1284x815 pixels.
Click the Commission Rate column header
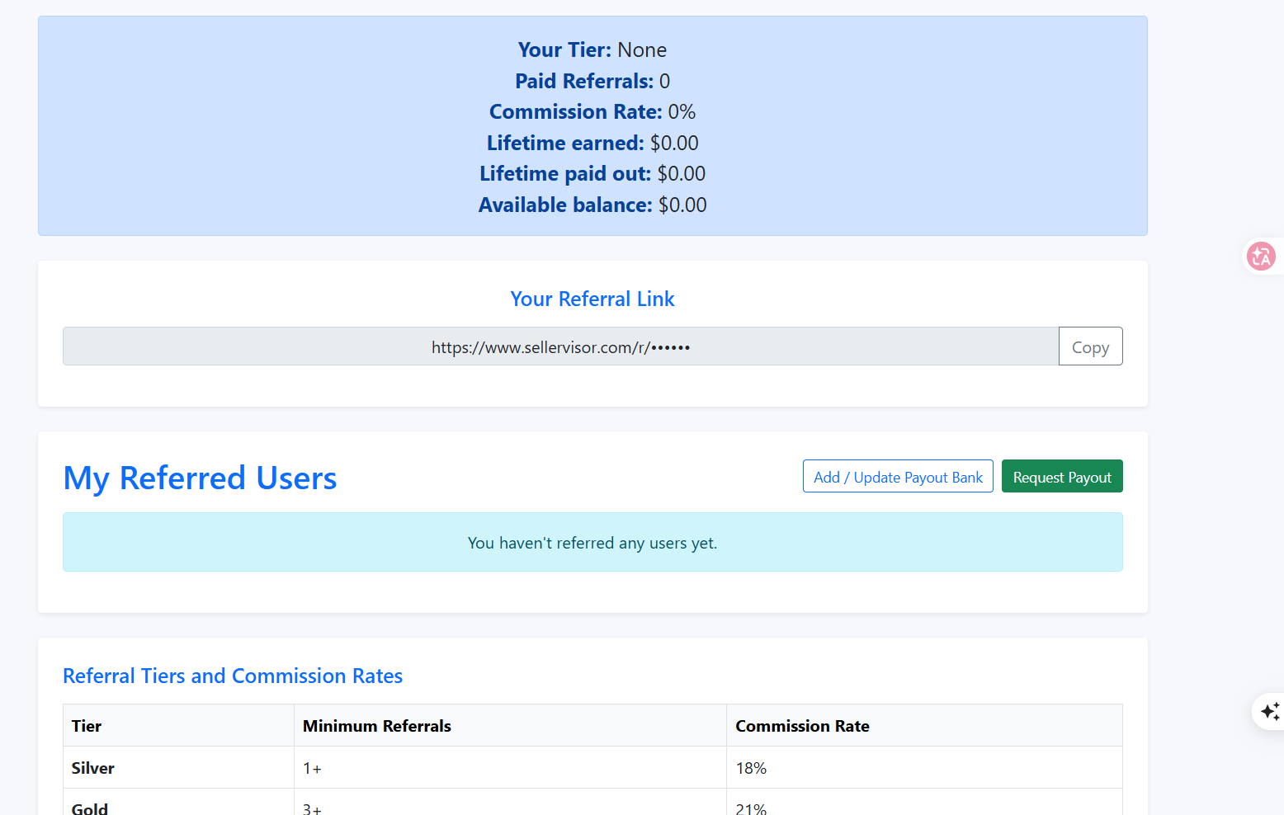click(924, 726)
